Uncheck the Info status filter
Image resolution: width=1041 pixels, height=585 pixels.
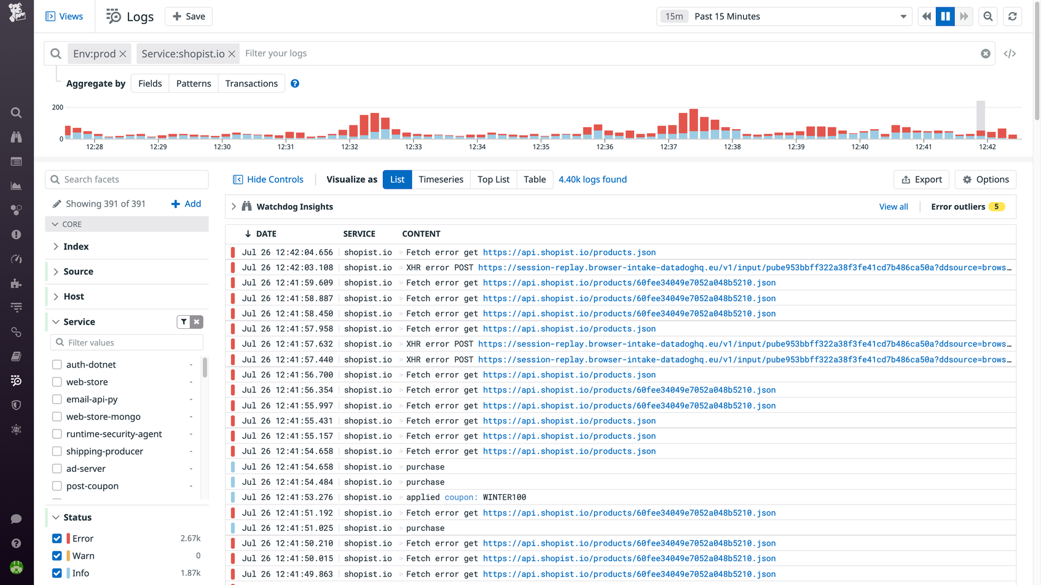coord(57,573)
